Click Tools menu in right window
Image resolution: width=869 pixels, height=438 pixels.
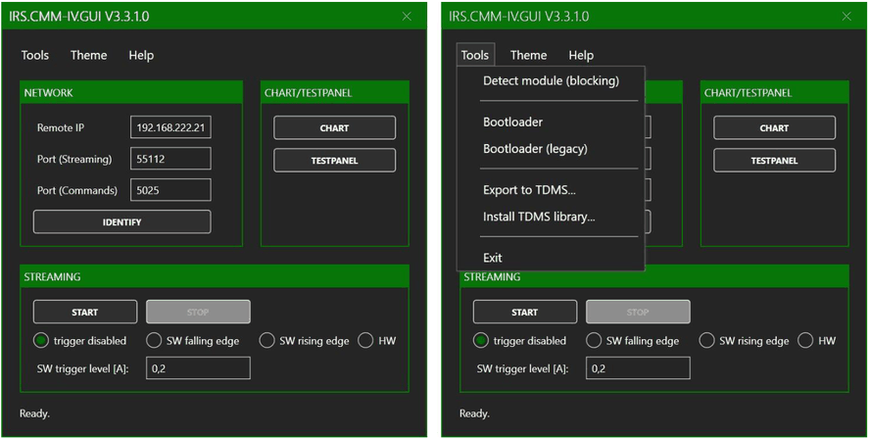[x=475, y=55]
